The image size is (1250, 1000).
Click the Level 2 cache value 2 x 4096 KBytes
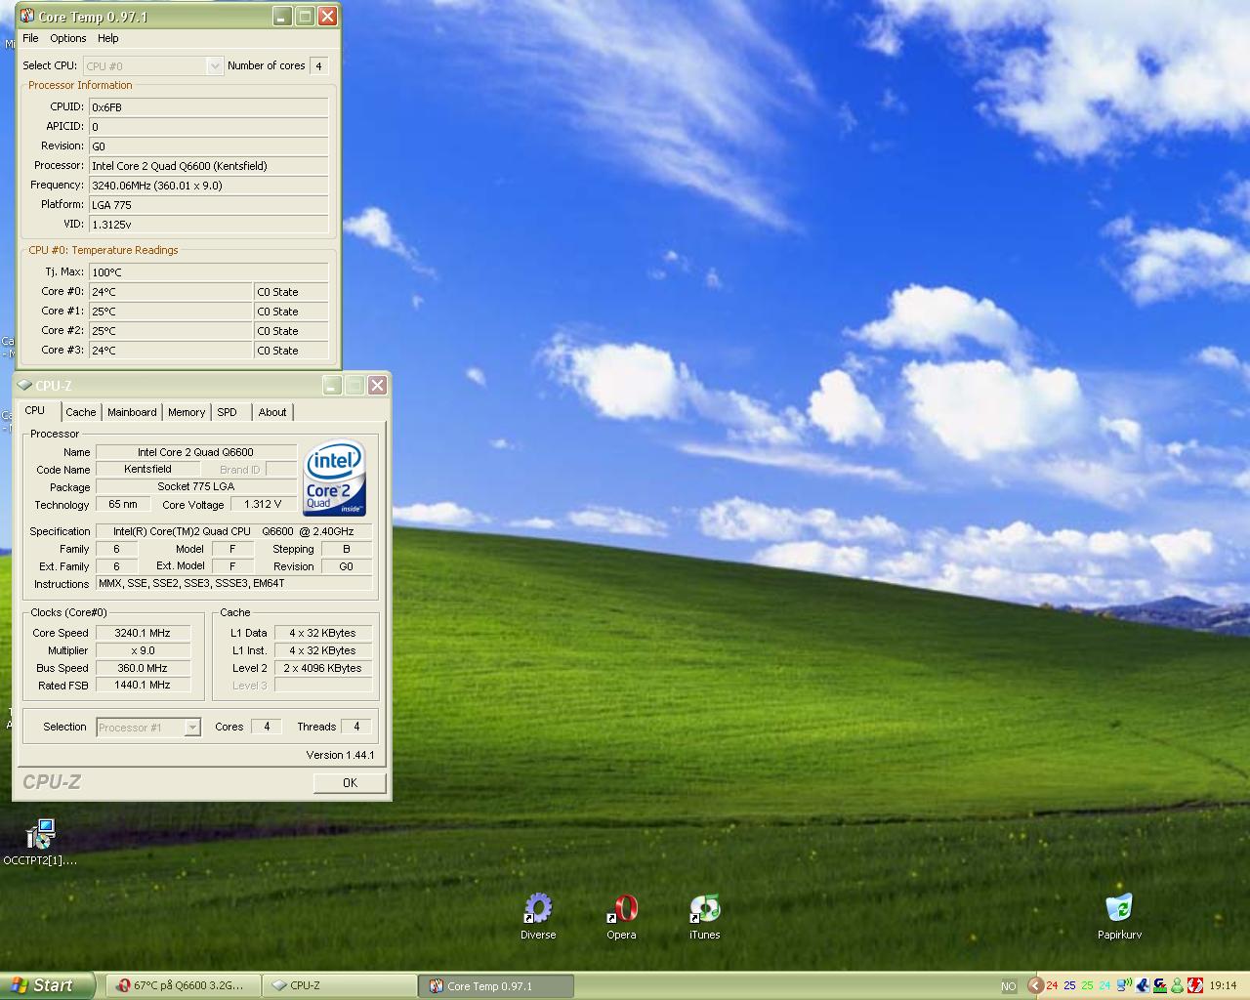(322, 668)
